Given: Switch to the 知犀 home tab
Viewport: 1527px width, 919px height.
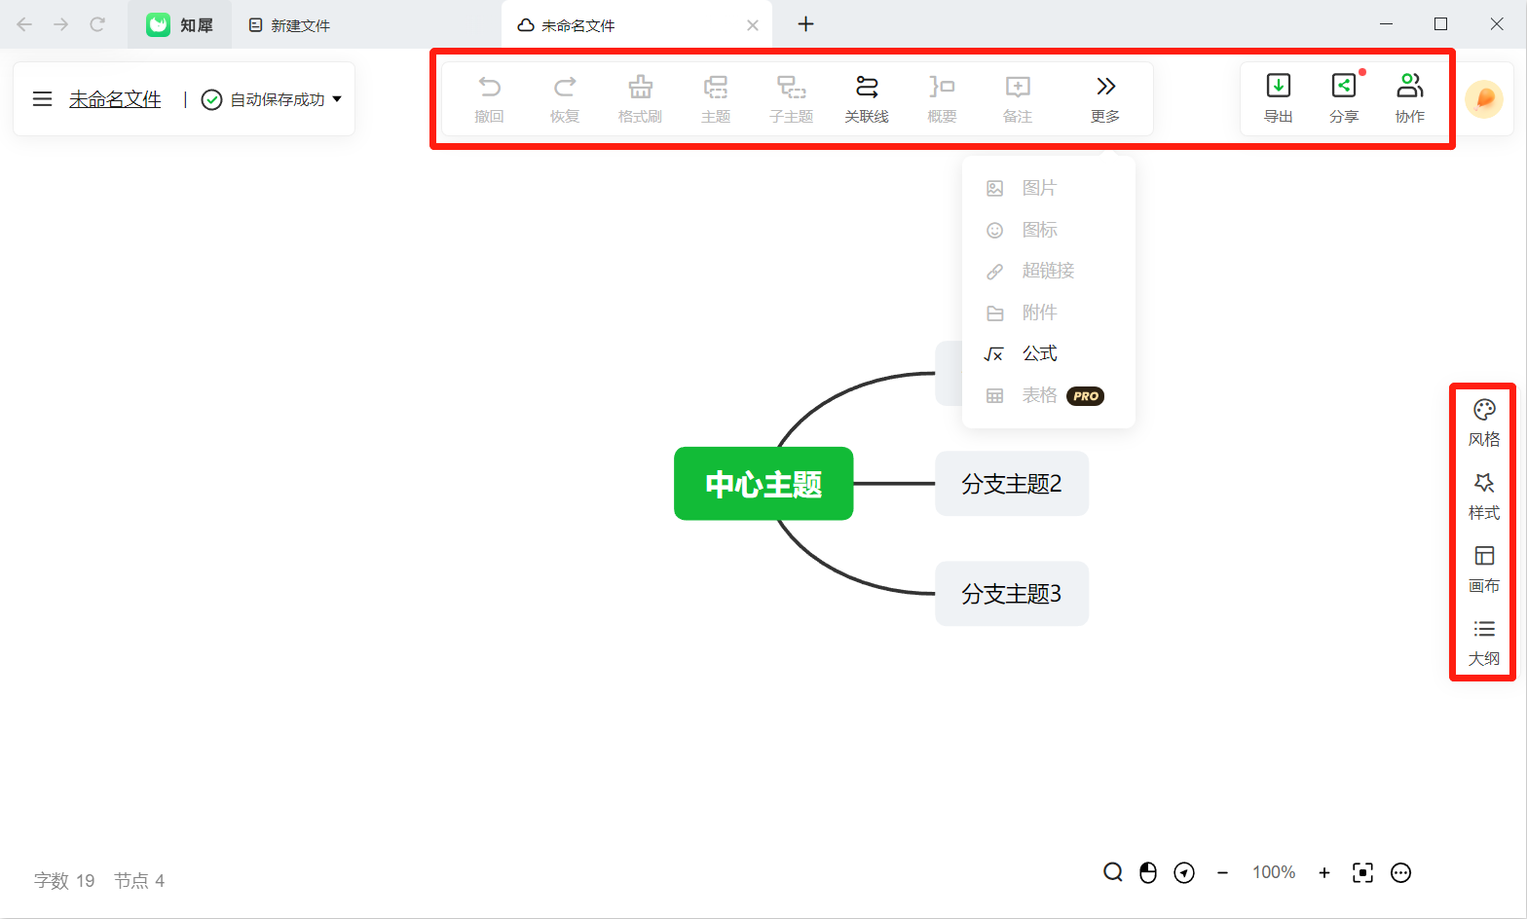Looking at the screenshot, I should tap(180, 25).
